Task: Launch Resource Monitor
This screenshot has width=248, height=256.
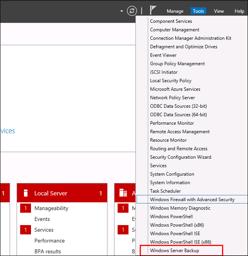Action: pyautogui.click(x=168, y=140)
